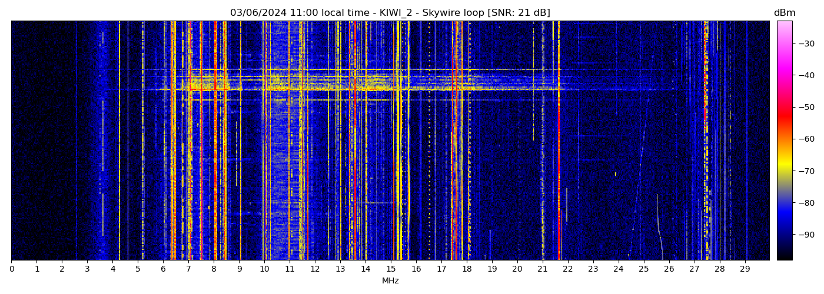Click the plot title mentioning KIWI_2 Skywire loop
Viewport: 824px width, 294px height.
tap(390, 13)
